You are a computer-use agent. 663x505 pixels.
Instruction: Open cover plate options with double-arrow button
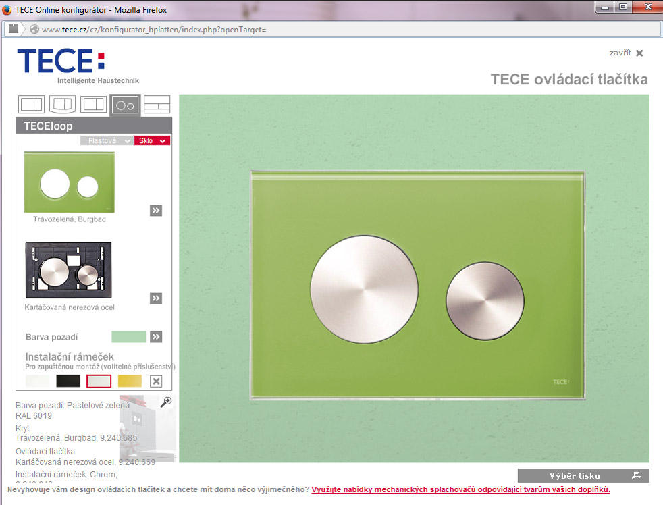156,211
